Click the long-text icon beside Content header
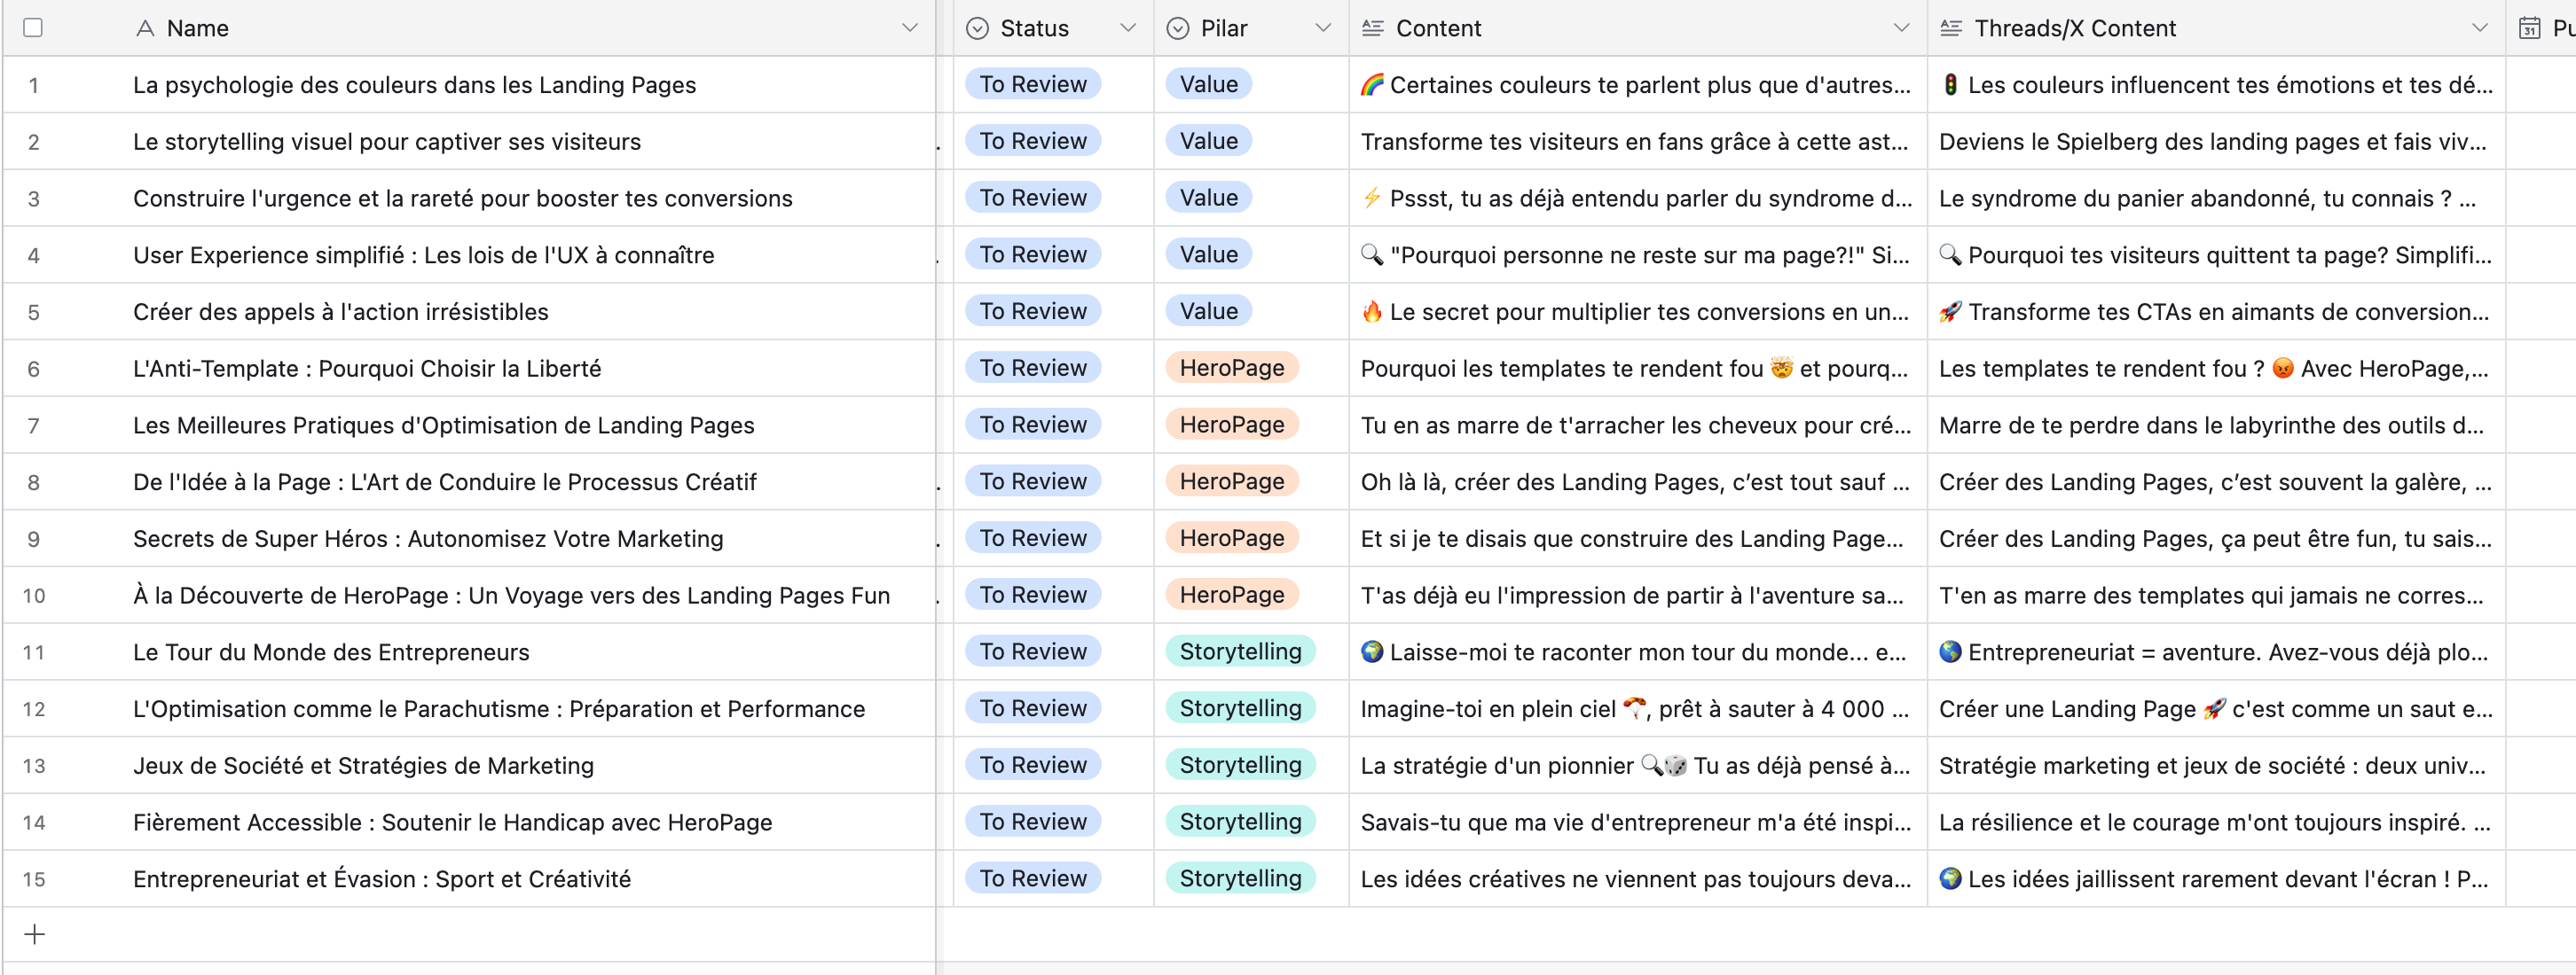This screenshot has height=975, width=2576. click(x=1372, y=28)
